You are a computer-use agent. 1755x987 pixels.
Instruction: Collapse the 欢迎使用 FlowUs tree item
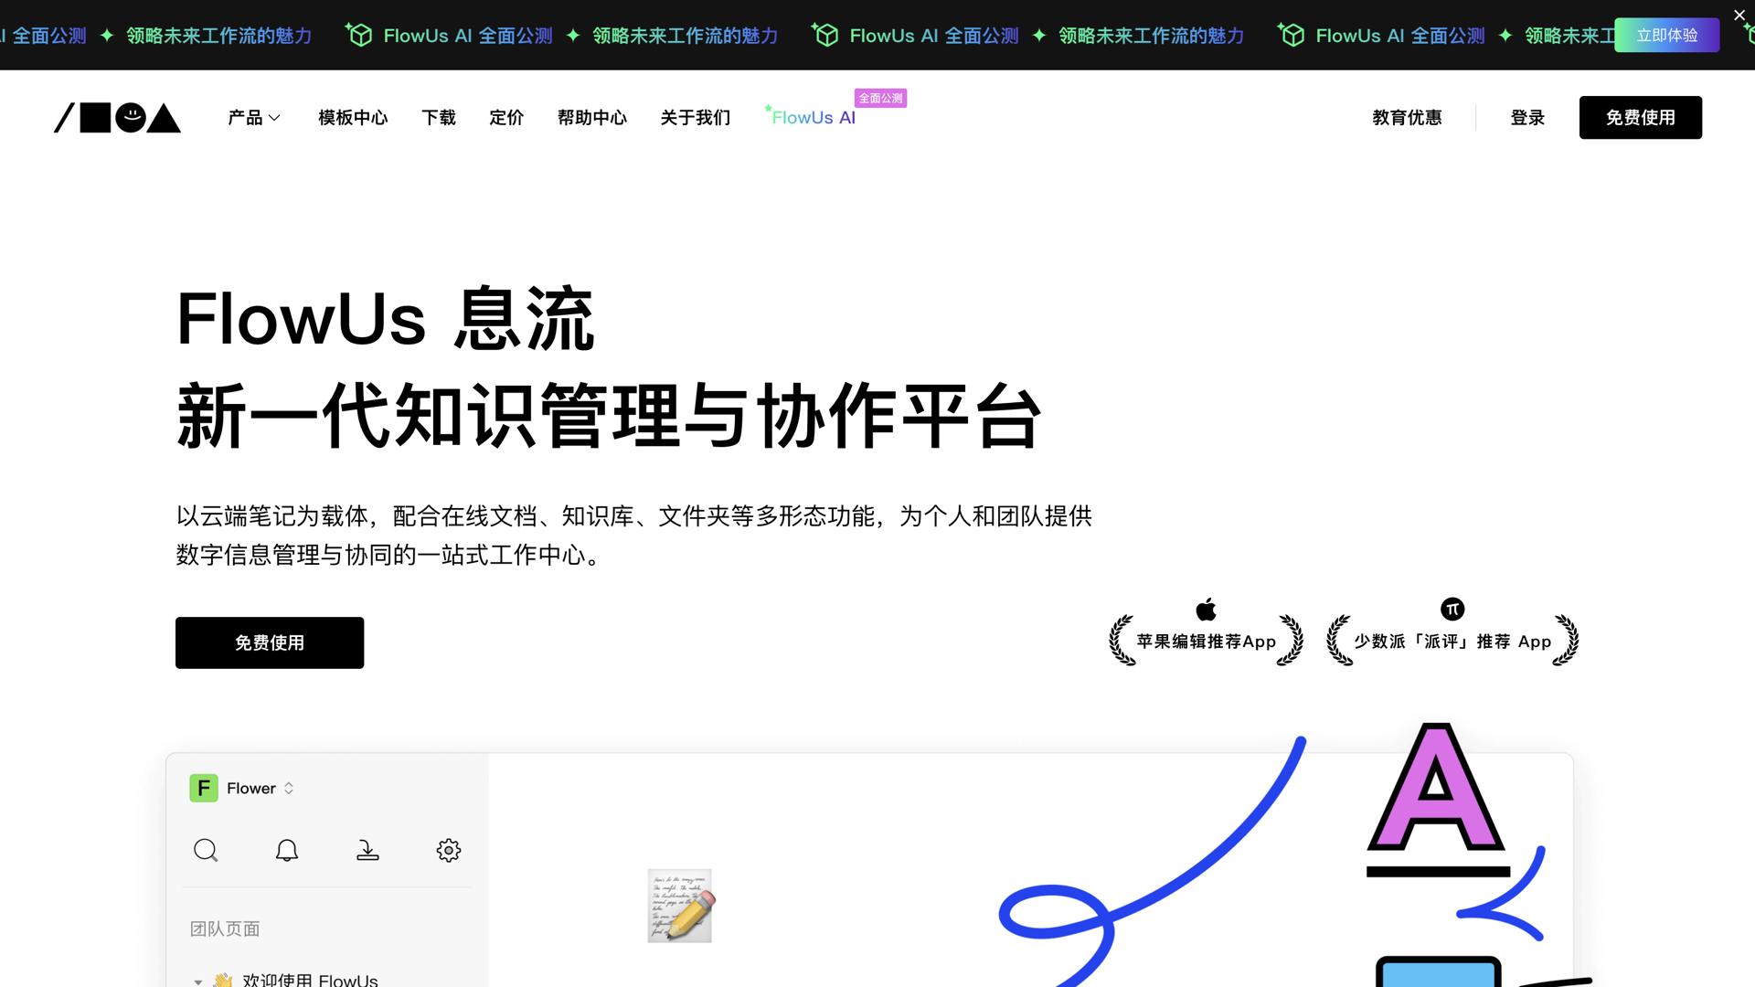click(198, 981)
